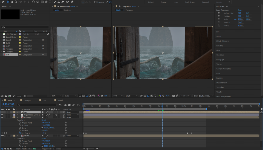The image size is (263, 150).
Task: Switch to the Sound timeline tab
Action: click(x=60, y=100)
